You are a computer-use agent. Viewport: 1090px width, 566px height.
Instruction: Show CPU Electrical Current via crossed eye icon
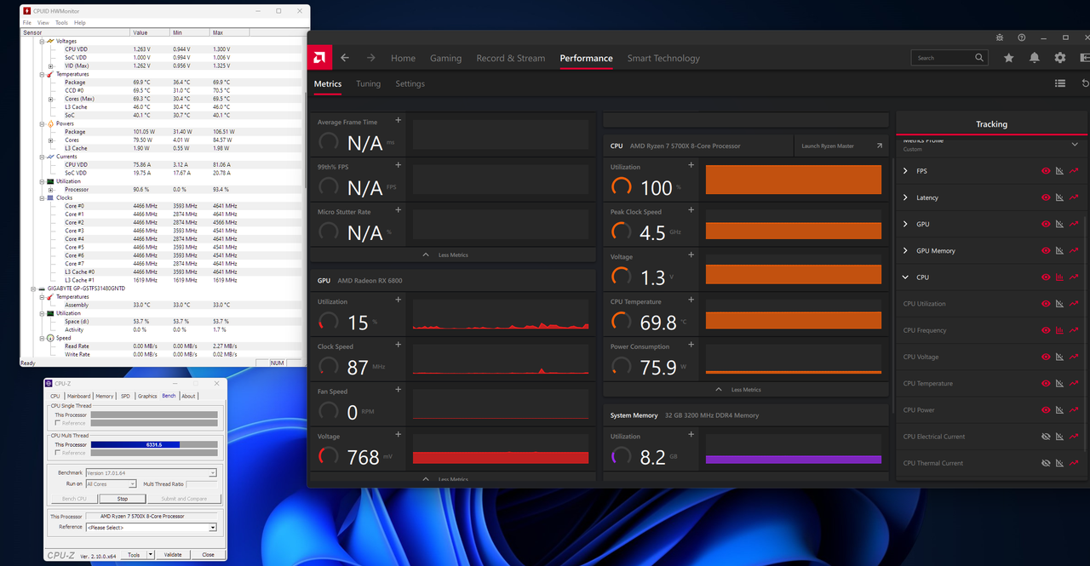1046,437
